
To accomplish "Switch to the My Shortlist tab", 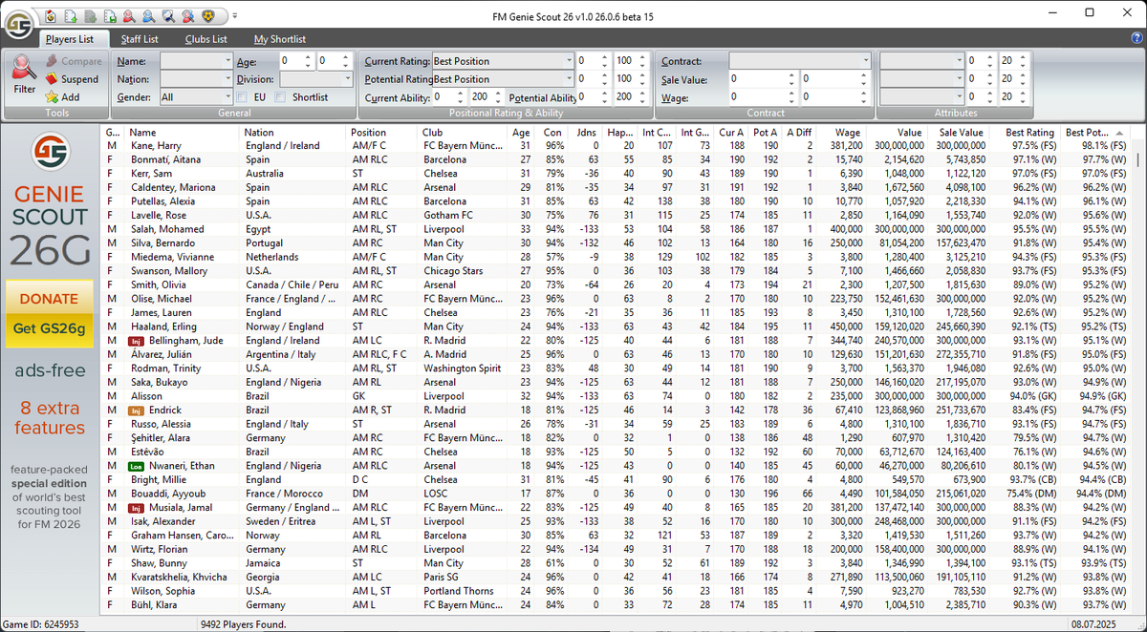I will (x=280, y=39).
